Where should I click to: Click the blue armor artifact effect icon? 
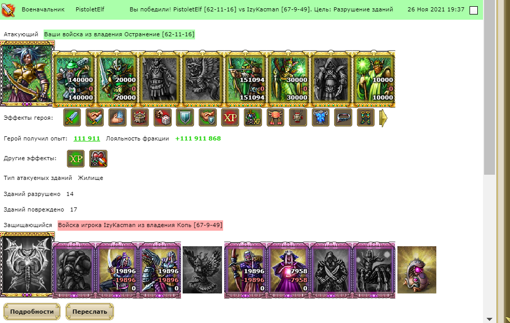tap(321, 118)
